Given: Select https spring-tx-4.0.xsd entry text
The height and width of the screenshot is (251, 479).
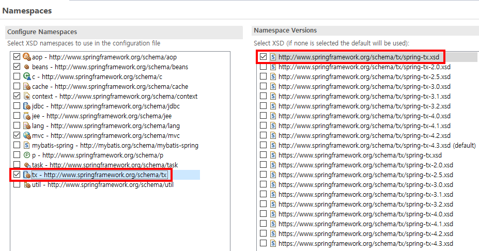Looking at the screenshot, I should pyautogui.click(x=366, y=214).
